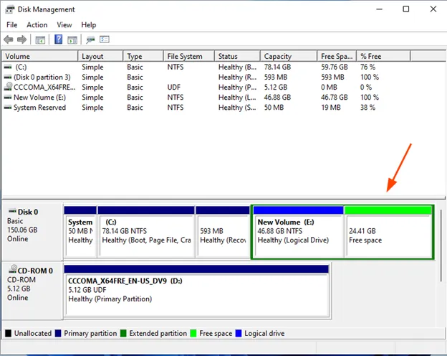
Task: Toggle the Show/Hide Action Pane icon
Action: [73, 39]
